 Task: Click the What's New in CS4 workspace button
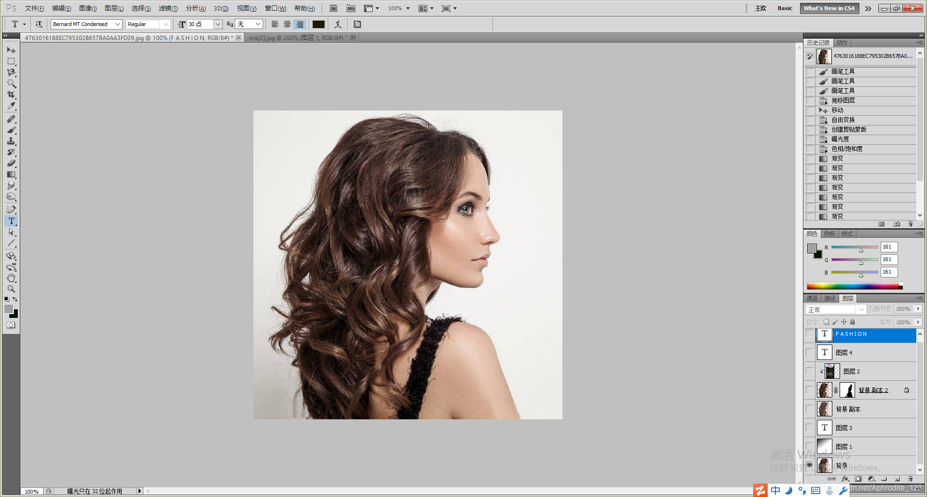[x=829, y=8]
